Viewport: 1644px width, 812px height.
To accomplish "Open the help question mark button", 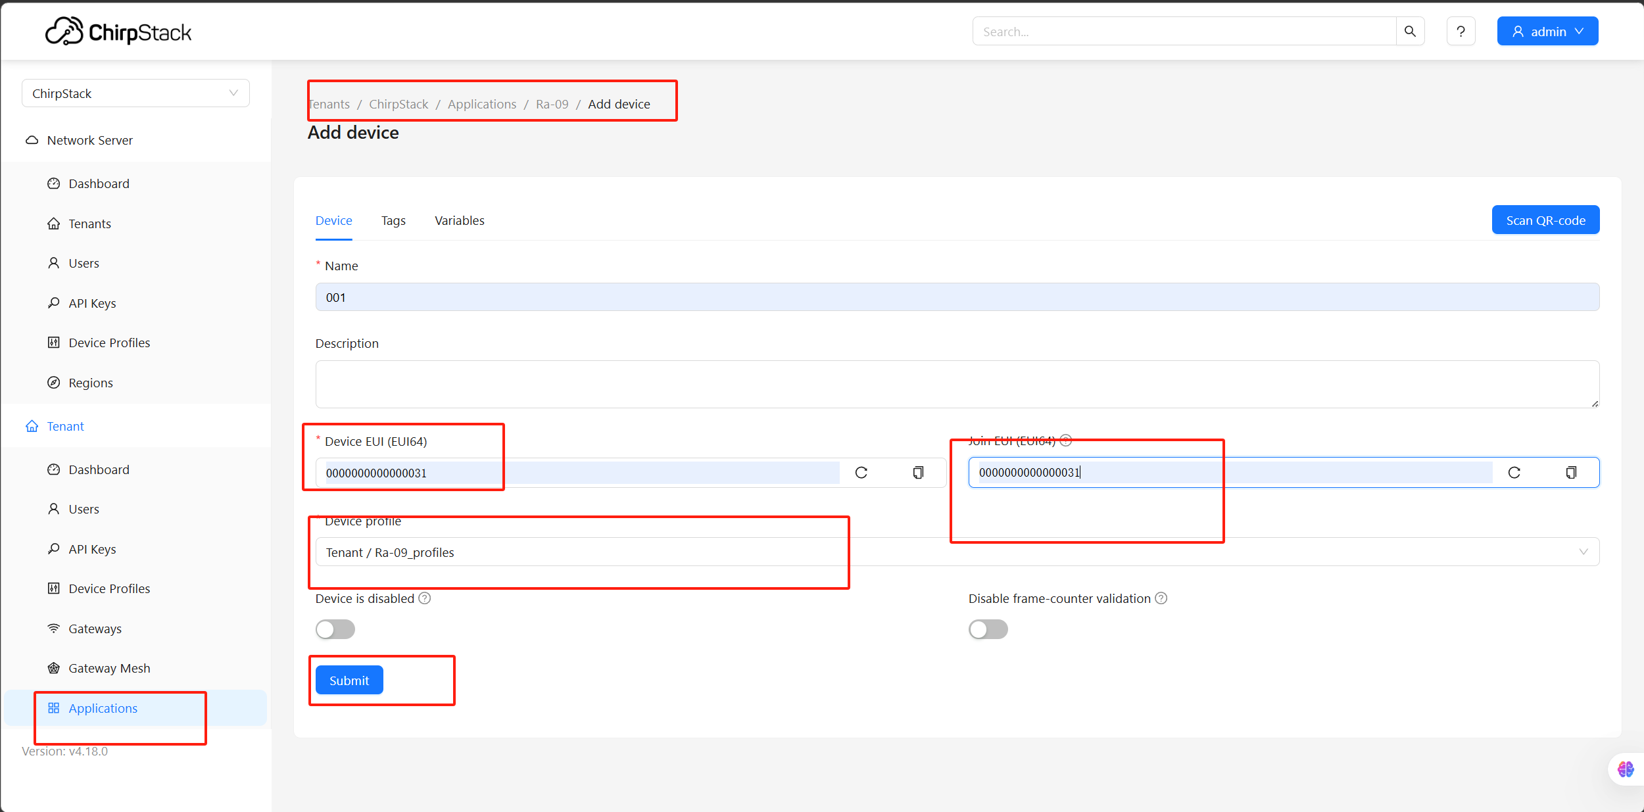I will click(x=1461, y=31).
